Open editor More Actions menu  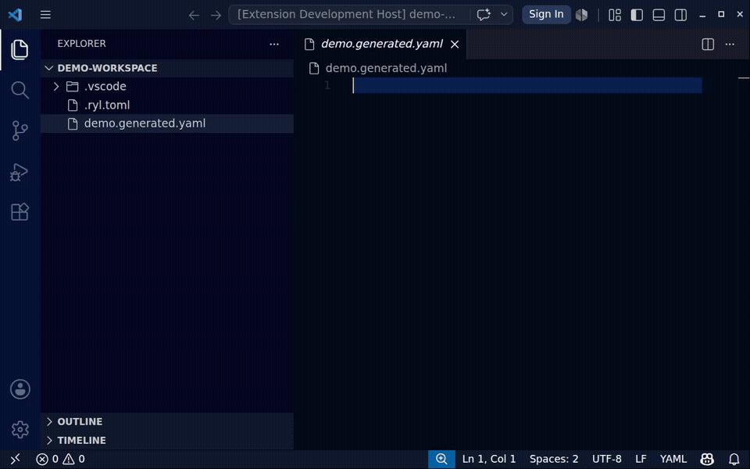click(730, 44)
